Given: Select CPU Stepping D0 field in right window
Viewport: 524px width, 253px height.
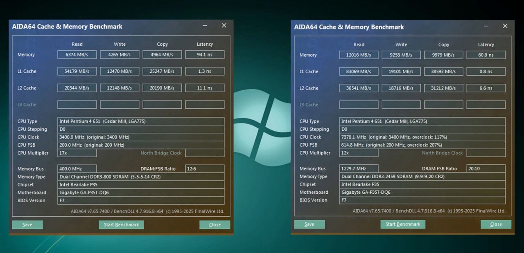Looking at the screenshot, I should coord(422,129).
